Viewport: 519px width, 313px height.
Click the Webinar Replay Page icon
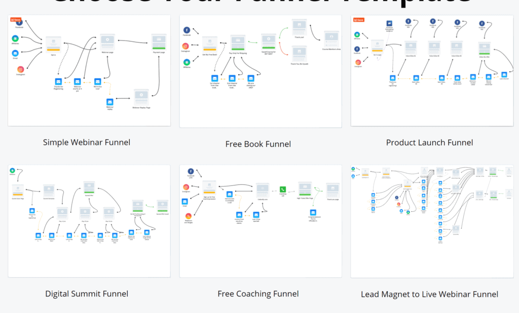pyautogui.click(x=141, y=97)
